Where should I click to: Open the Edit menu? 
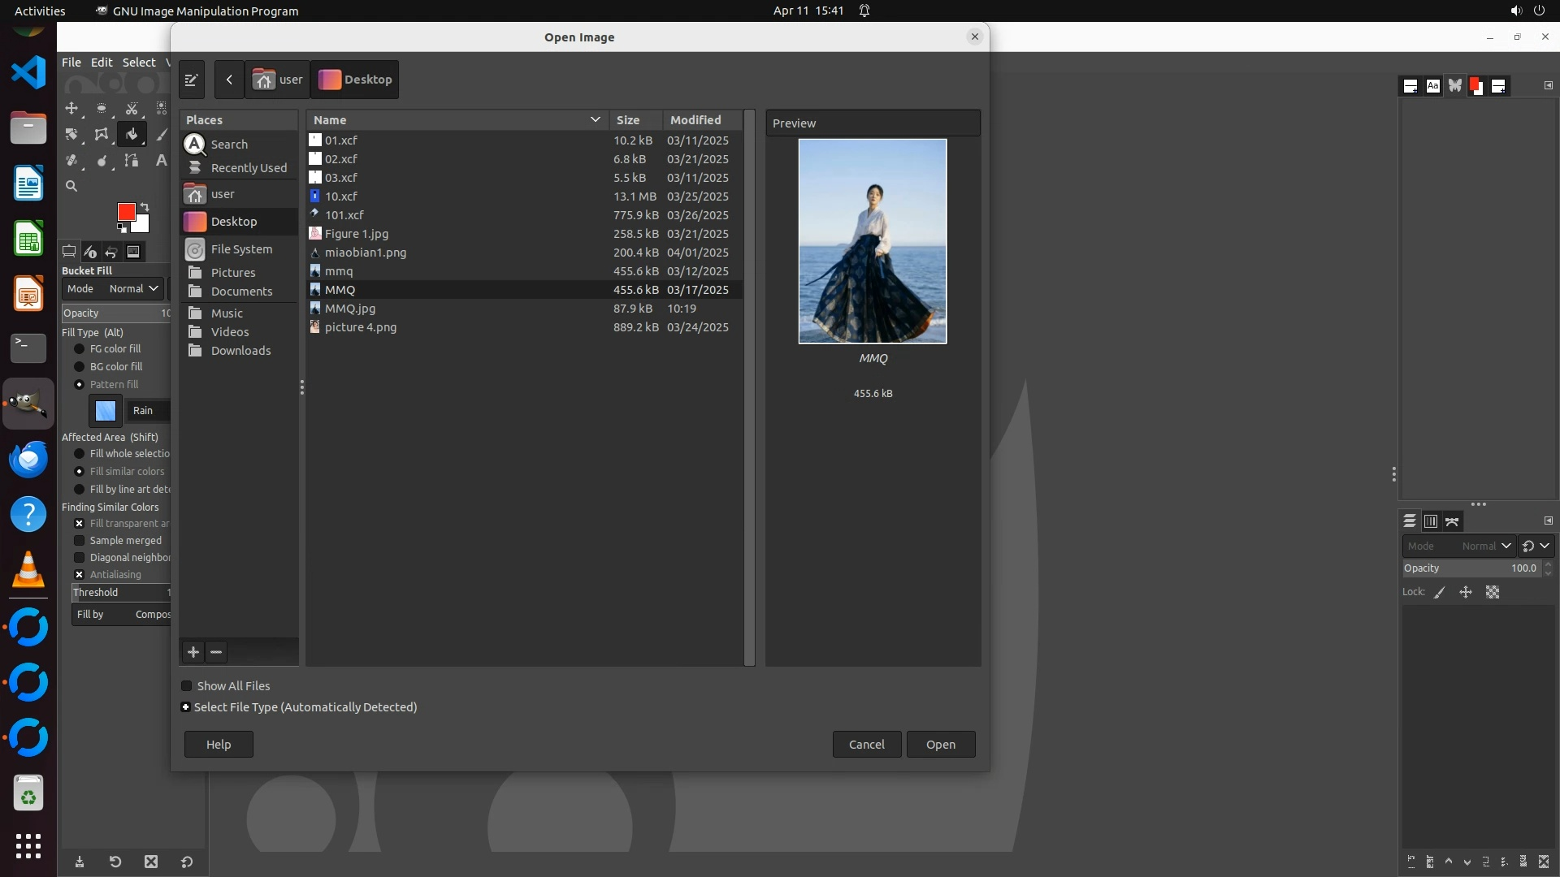click(x=102, y=63)
